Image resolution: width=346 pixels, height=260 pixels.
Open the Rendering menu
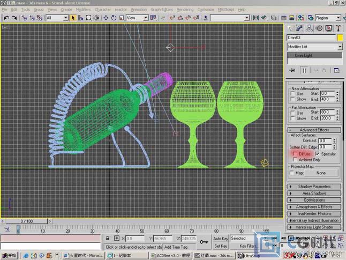tap(185, 10)
